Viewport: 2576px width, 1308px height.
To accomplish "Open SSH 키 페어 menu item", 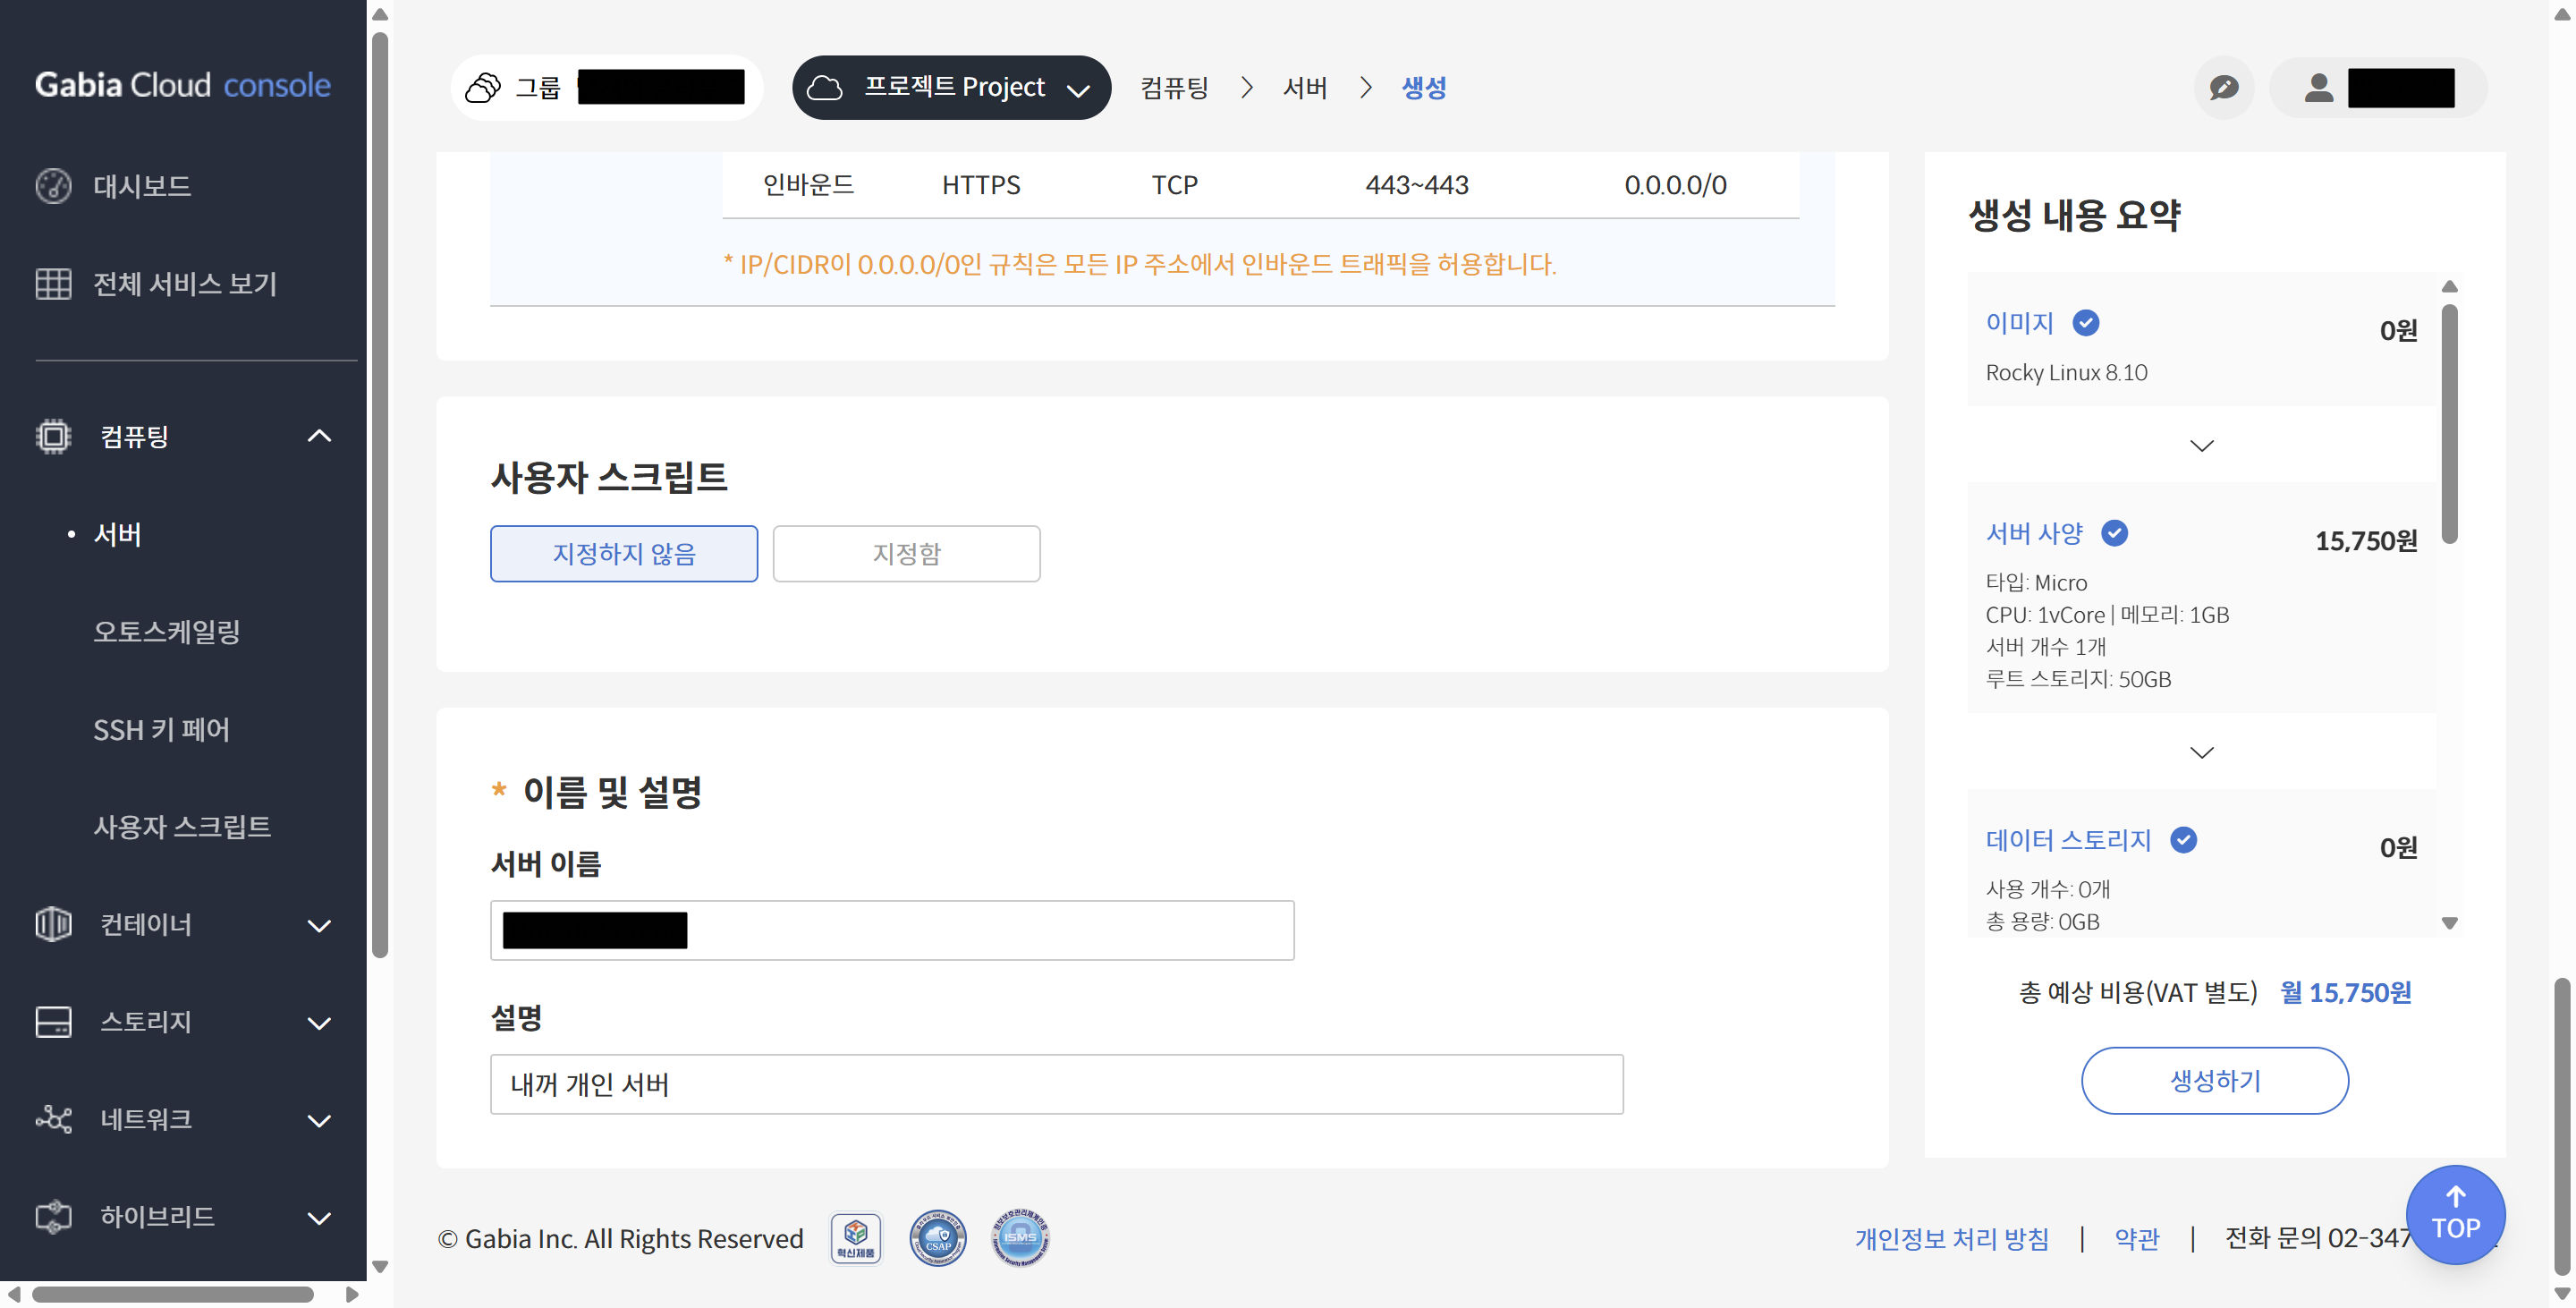I will pos(161,730).
